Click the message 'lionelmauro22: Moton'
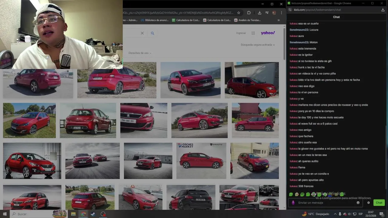Image resolution: width=388 pixels, height=218 pixels. [304, 42]
